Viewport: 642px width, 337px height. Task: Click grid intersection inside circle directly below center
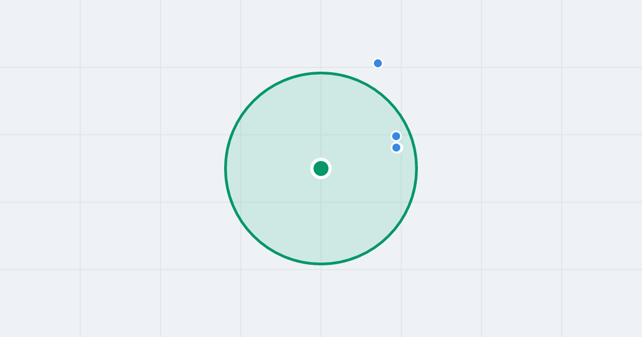[321, 202]
